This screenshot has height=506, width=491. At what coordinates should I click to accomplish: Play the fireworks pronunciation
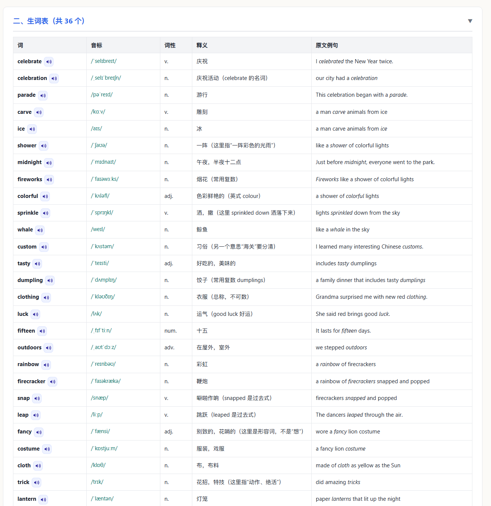(49, 180)
